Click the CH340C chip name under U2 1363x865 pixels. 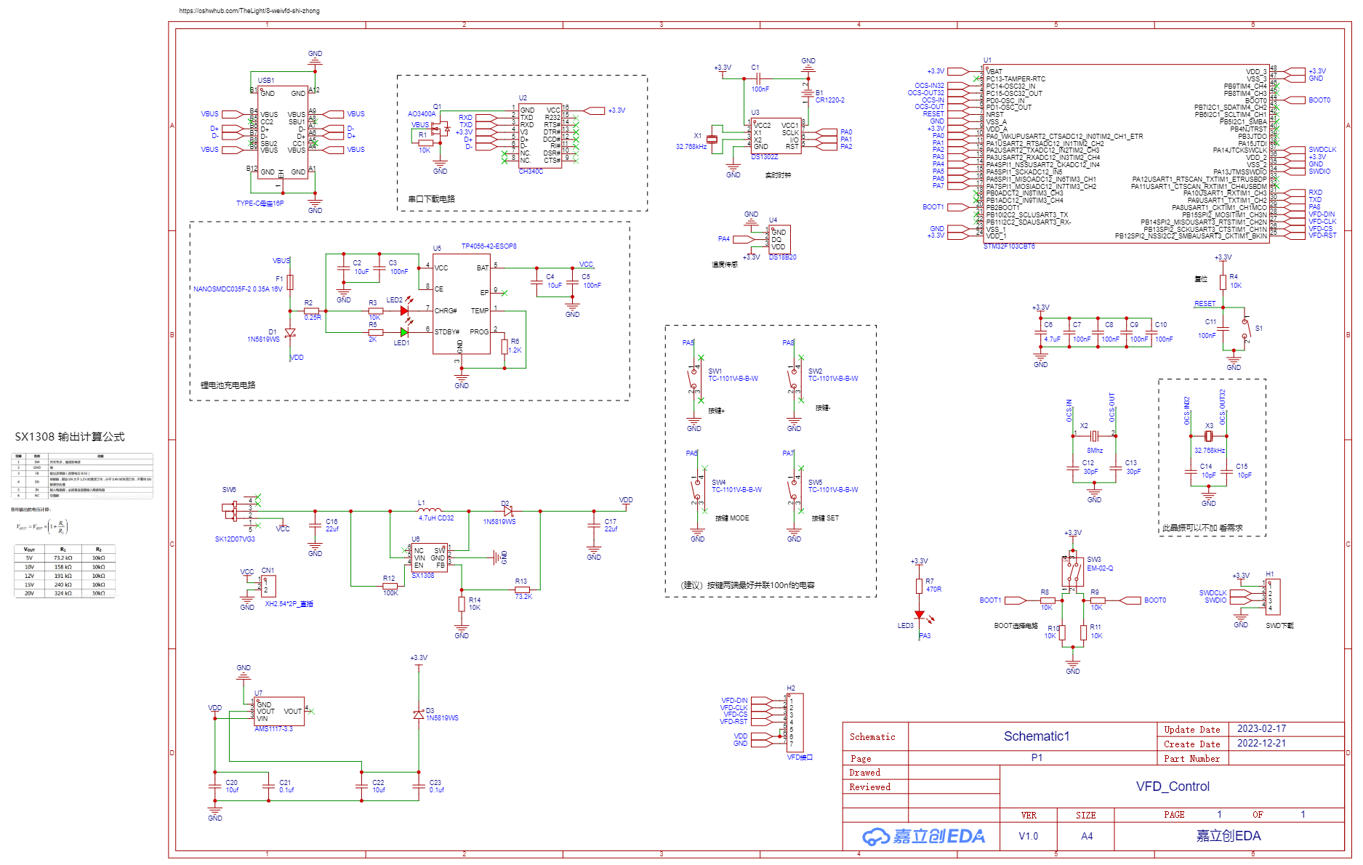click(x=531, y=172)
